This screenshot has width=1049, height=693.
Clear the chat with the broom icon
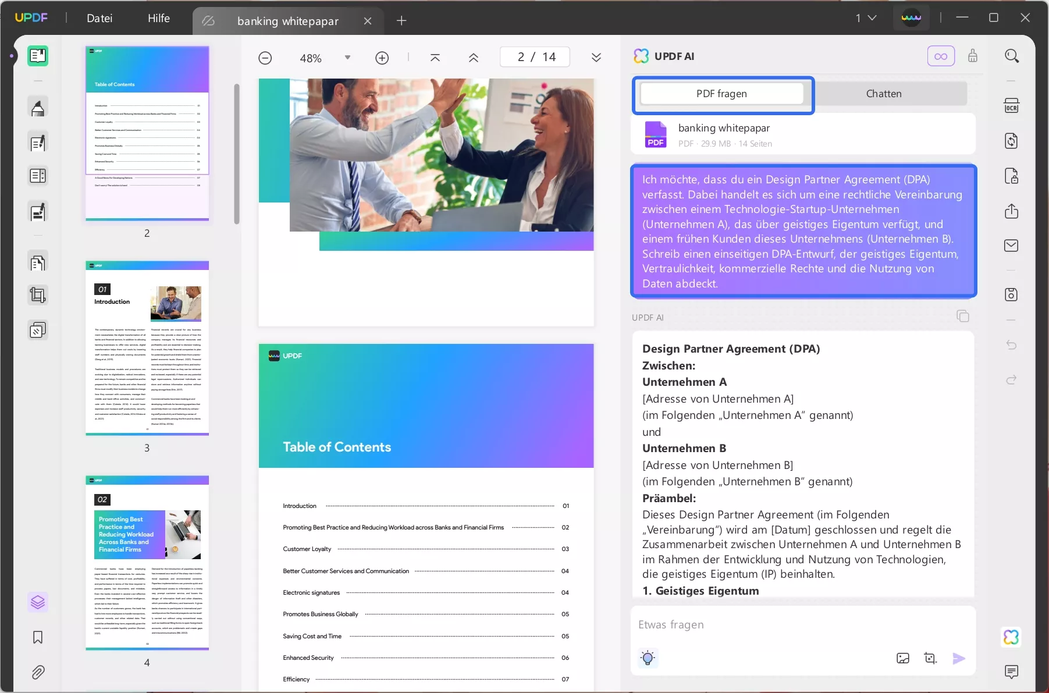(x=973, y=56)
